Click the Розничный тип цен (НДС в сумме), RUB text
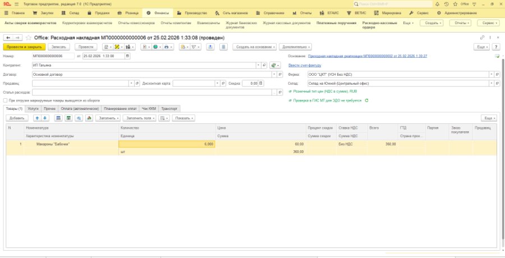505x258 pixels. [x=325, y=91]
